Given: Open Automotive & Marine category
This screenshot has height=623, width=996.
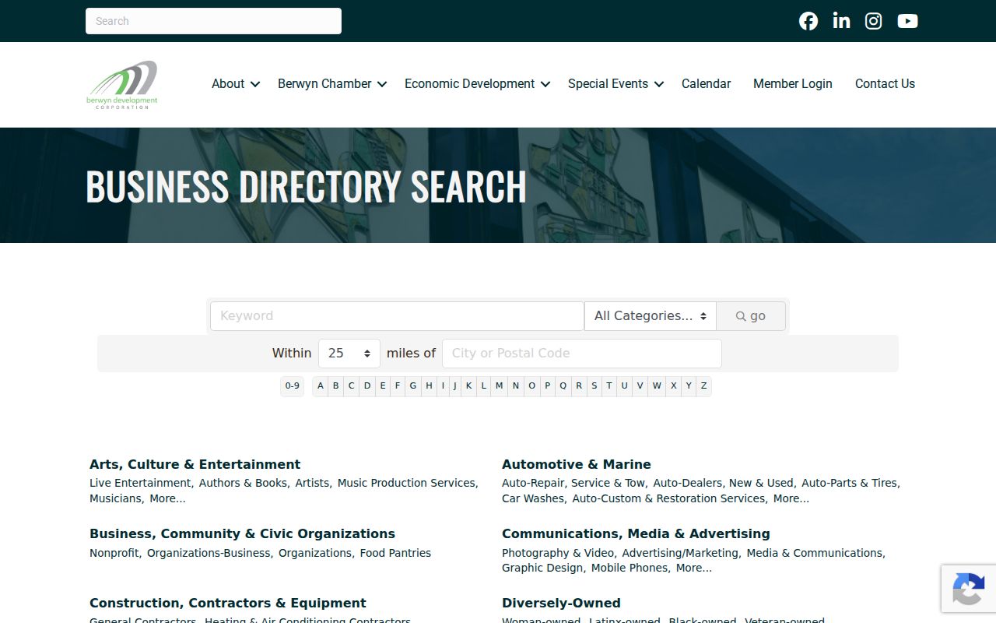Looking at the screenshot, I should tap(577, 465).
